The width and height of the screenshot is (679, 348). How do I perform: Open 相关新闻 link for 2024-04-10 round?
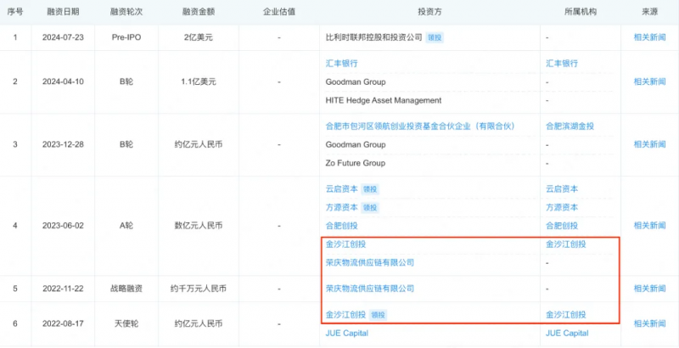(x=649, y=81)
